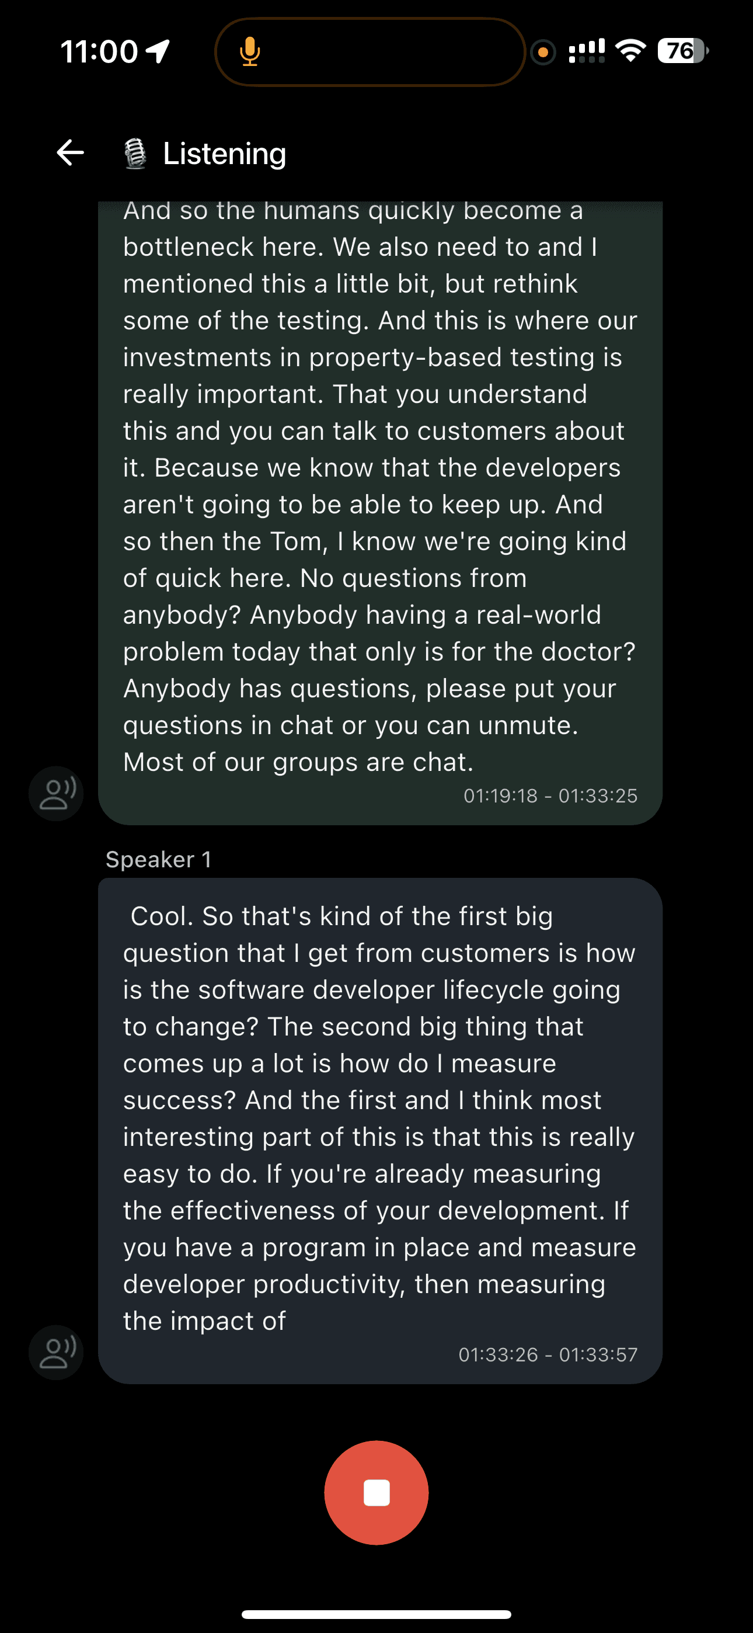Tap the home indicator bar at the bottom
The width and height of the screenshot is (753, 1633).
[376, 1614]
